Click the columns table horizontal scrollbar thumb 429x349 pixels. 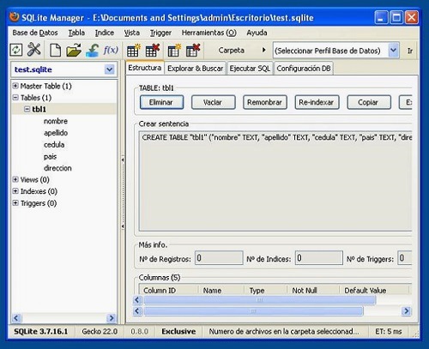click(x=260, y=300)
